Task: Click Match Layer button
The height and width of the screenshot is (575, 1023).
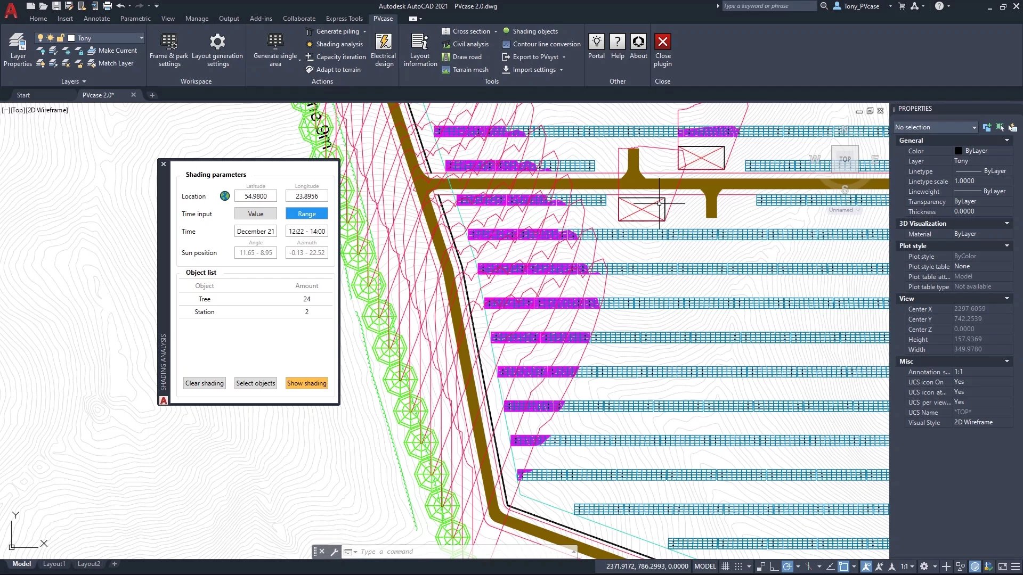Action: [x=110, y=63]
